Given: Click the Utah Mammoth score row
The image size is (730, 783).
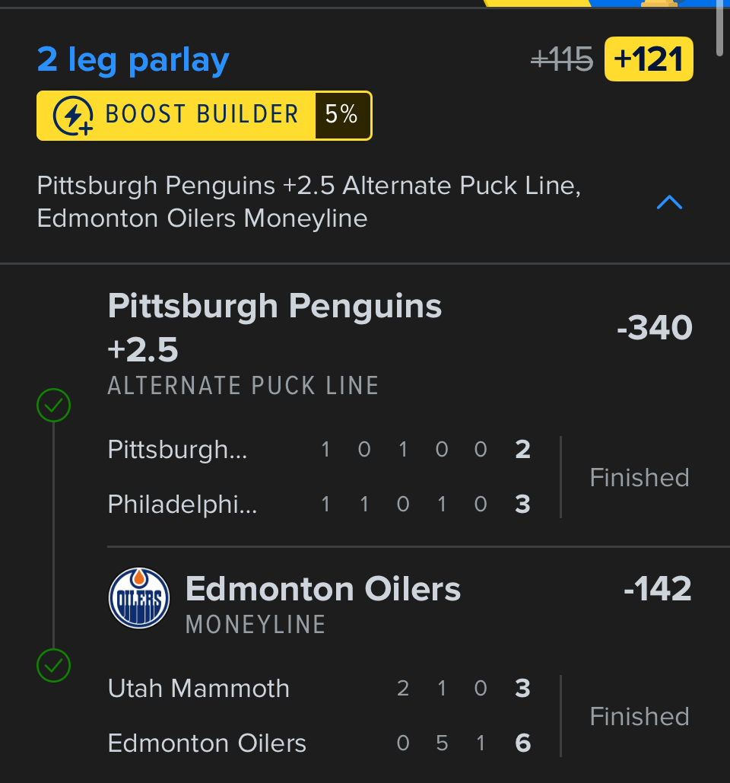Looking at the screenshot, I should pyautogui.click(x=319, y=689).
